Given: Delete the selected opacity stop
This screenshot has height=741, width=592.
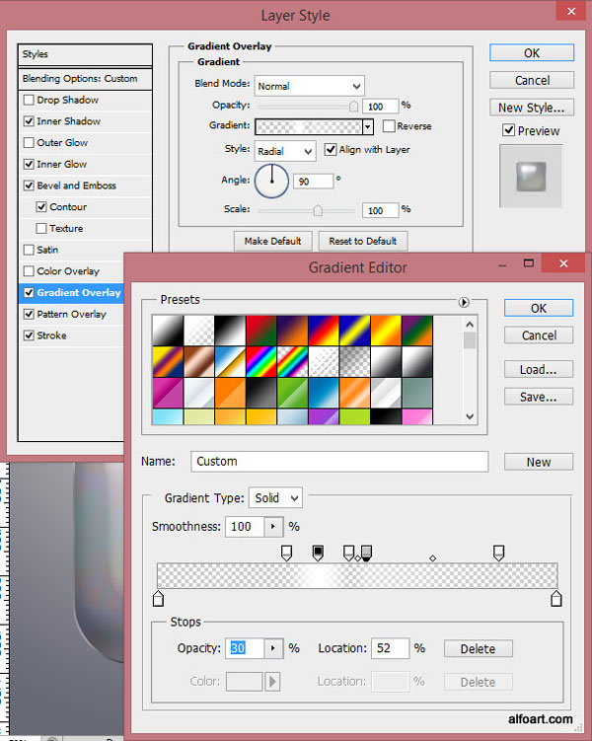Looking at the screenshot, I should tap(479, 648).
